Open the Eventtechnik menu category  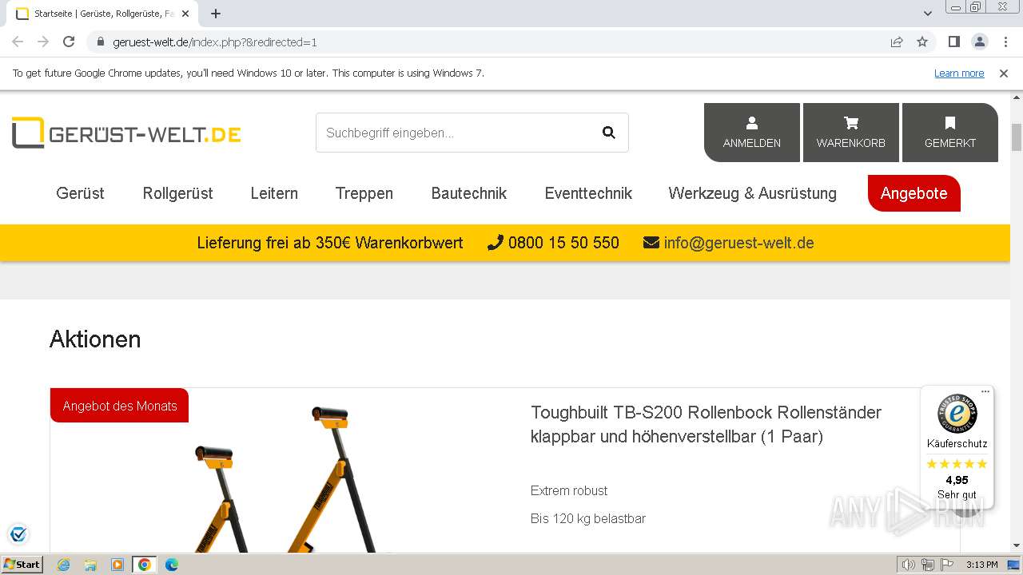[588, 193]
